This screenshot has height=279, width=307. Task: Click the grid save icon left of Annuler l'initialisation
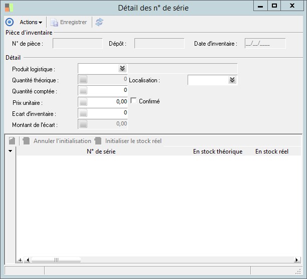12,141
